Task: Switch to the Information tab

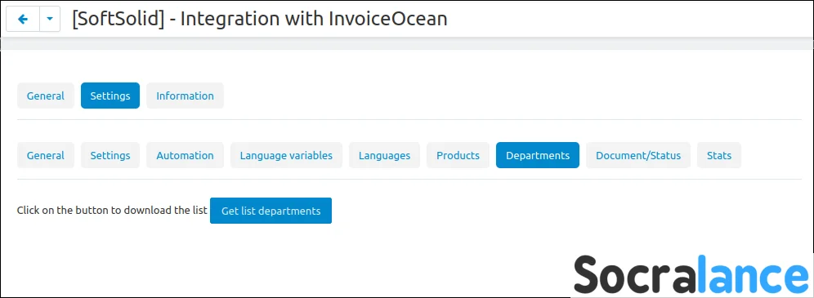Action: [185, 96]
